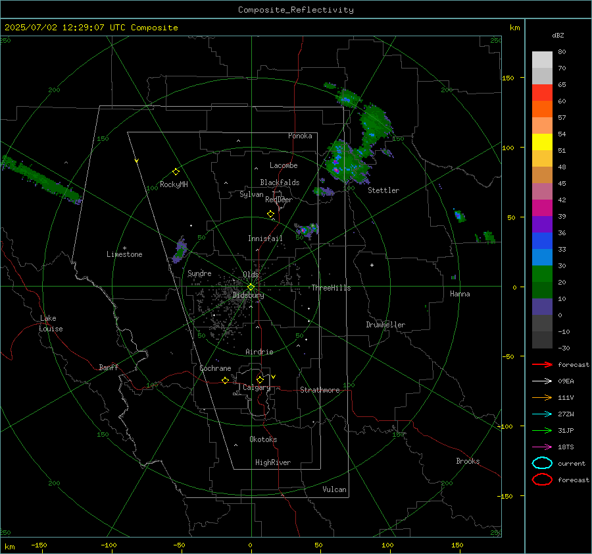This screenshot has height=554, width=592.
Task: Click the white 09EA arrow icon
Action: click(x=542, y=381)
